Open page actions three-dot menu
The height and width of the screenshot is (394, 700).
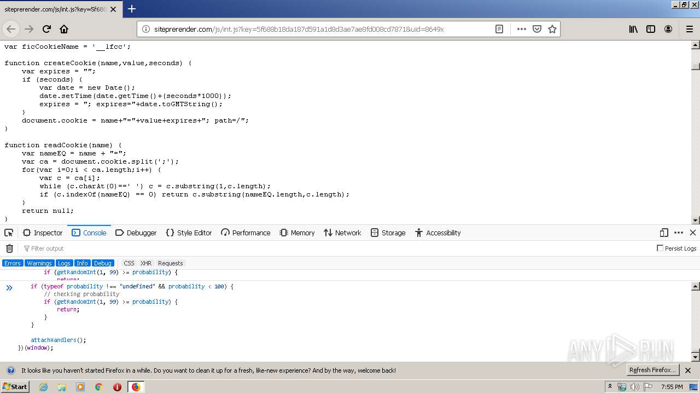point(521,29)
